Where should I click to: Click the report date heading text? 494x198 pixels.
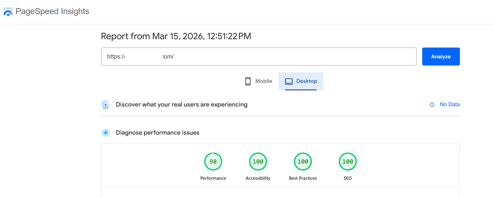click(x=176, y=36)
